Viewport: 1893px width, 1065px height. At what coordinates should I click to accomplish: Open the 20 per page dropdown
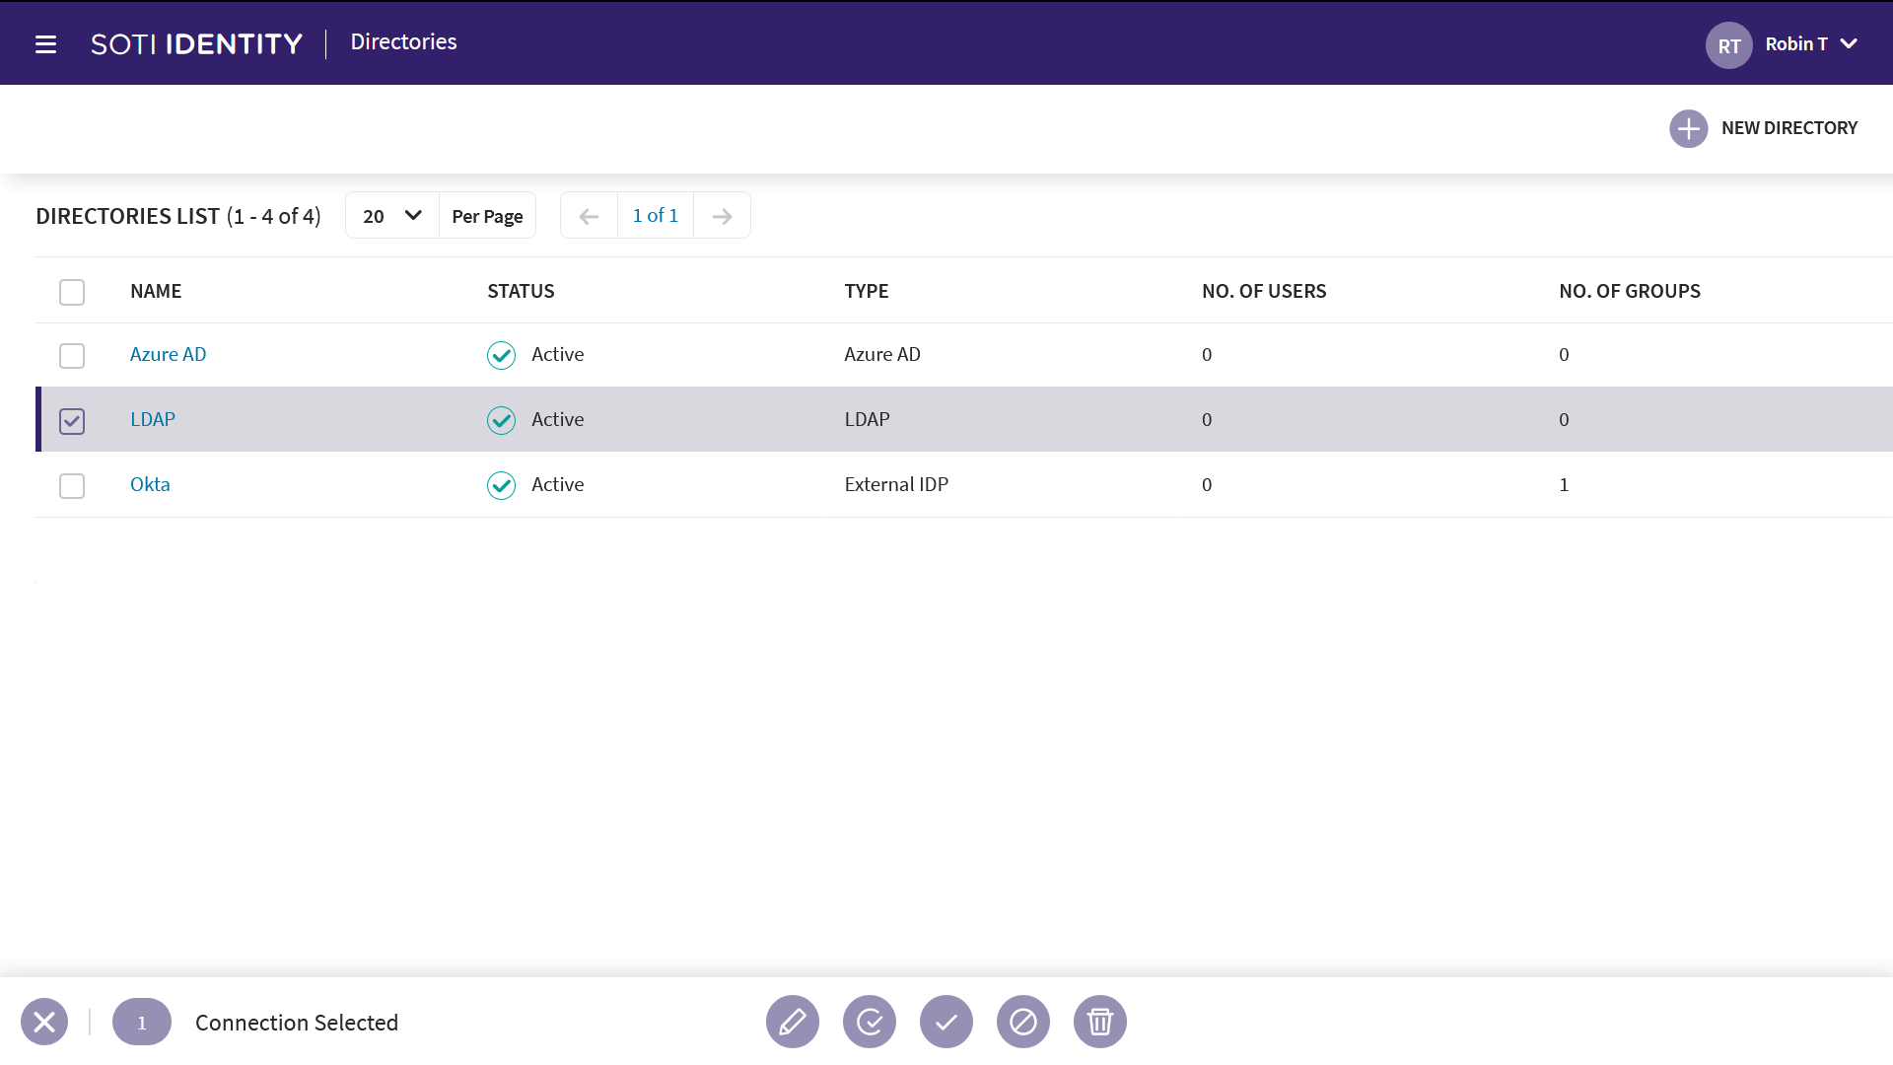[x=392, y=215]
